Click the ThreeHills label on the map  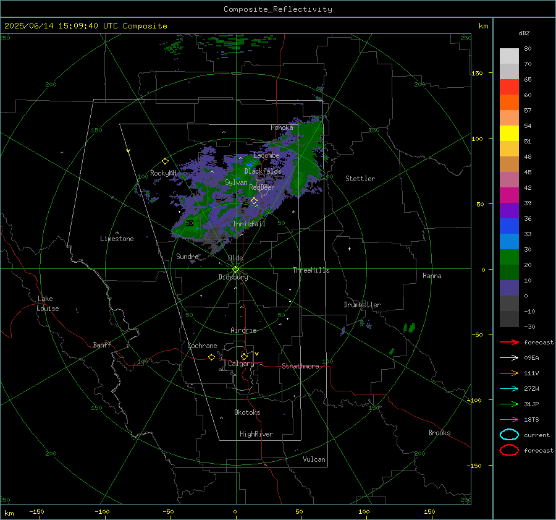(311, 270)
